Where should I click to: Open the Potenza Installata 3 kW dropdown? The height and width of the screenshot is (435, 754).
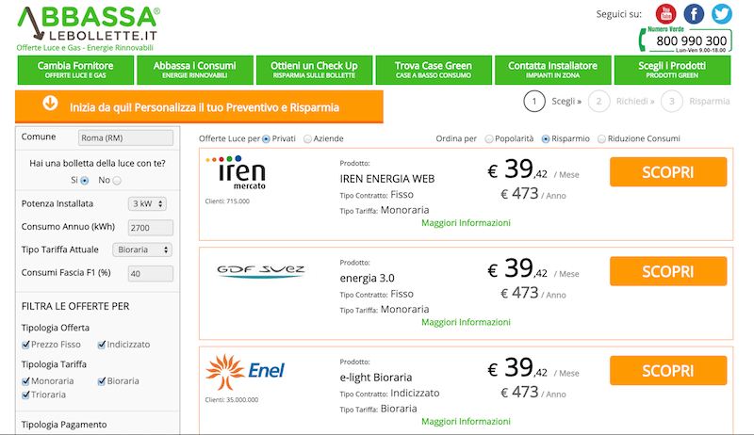coord(147,203)
